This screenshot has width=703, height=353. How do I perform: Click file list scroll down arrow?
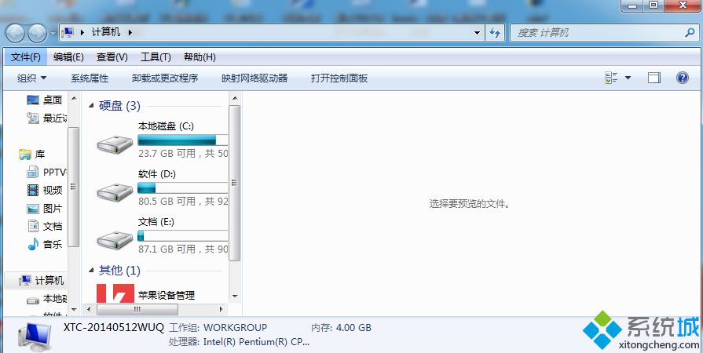(x=235, y=296)
